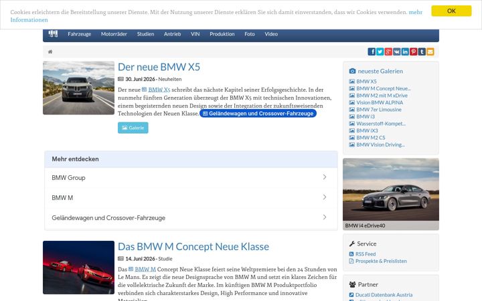Share on Tumblr icon
This screenshot has width=482, height=301.
(422, 52)
